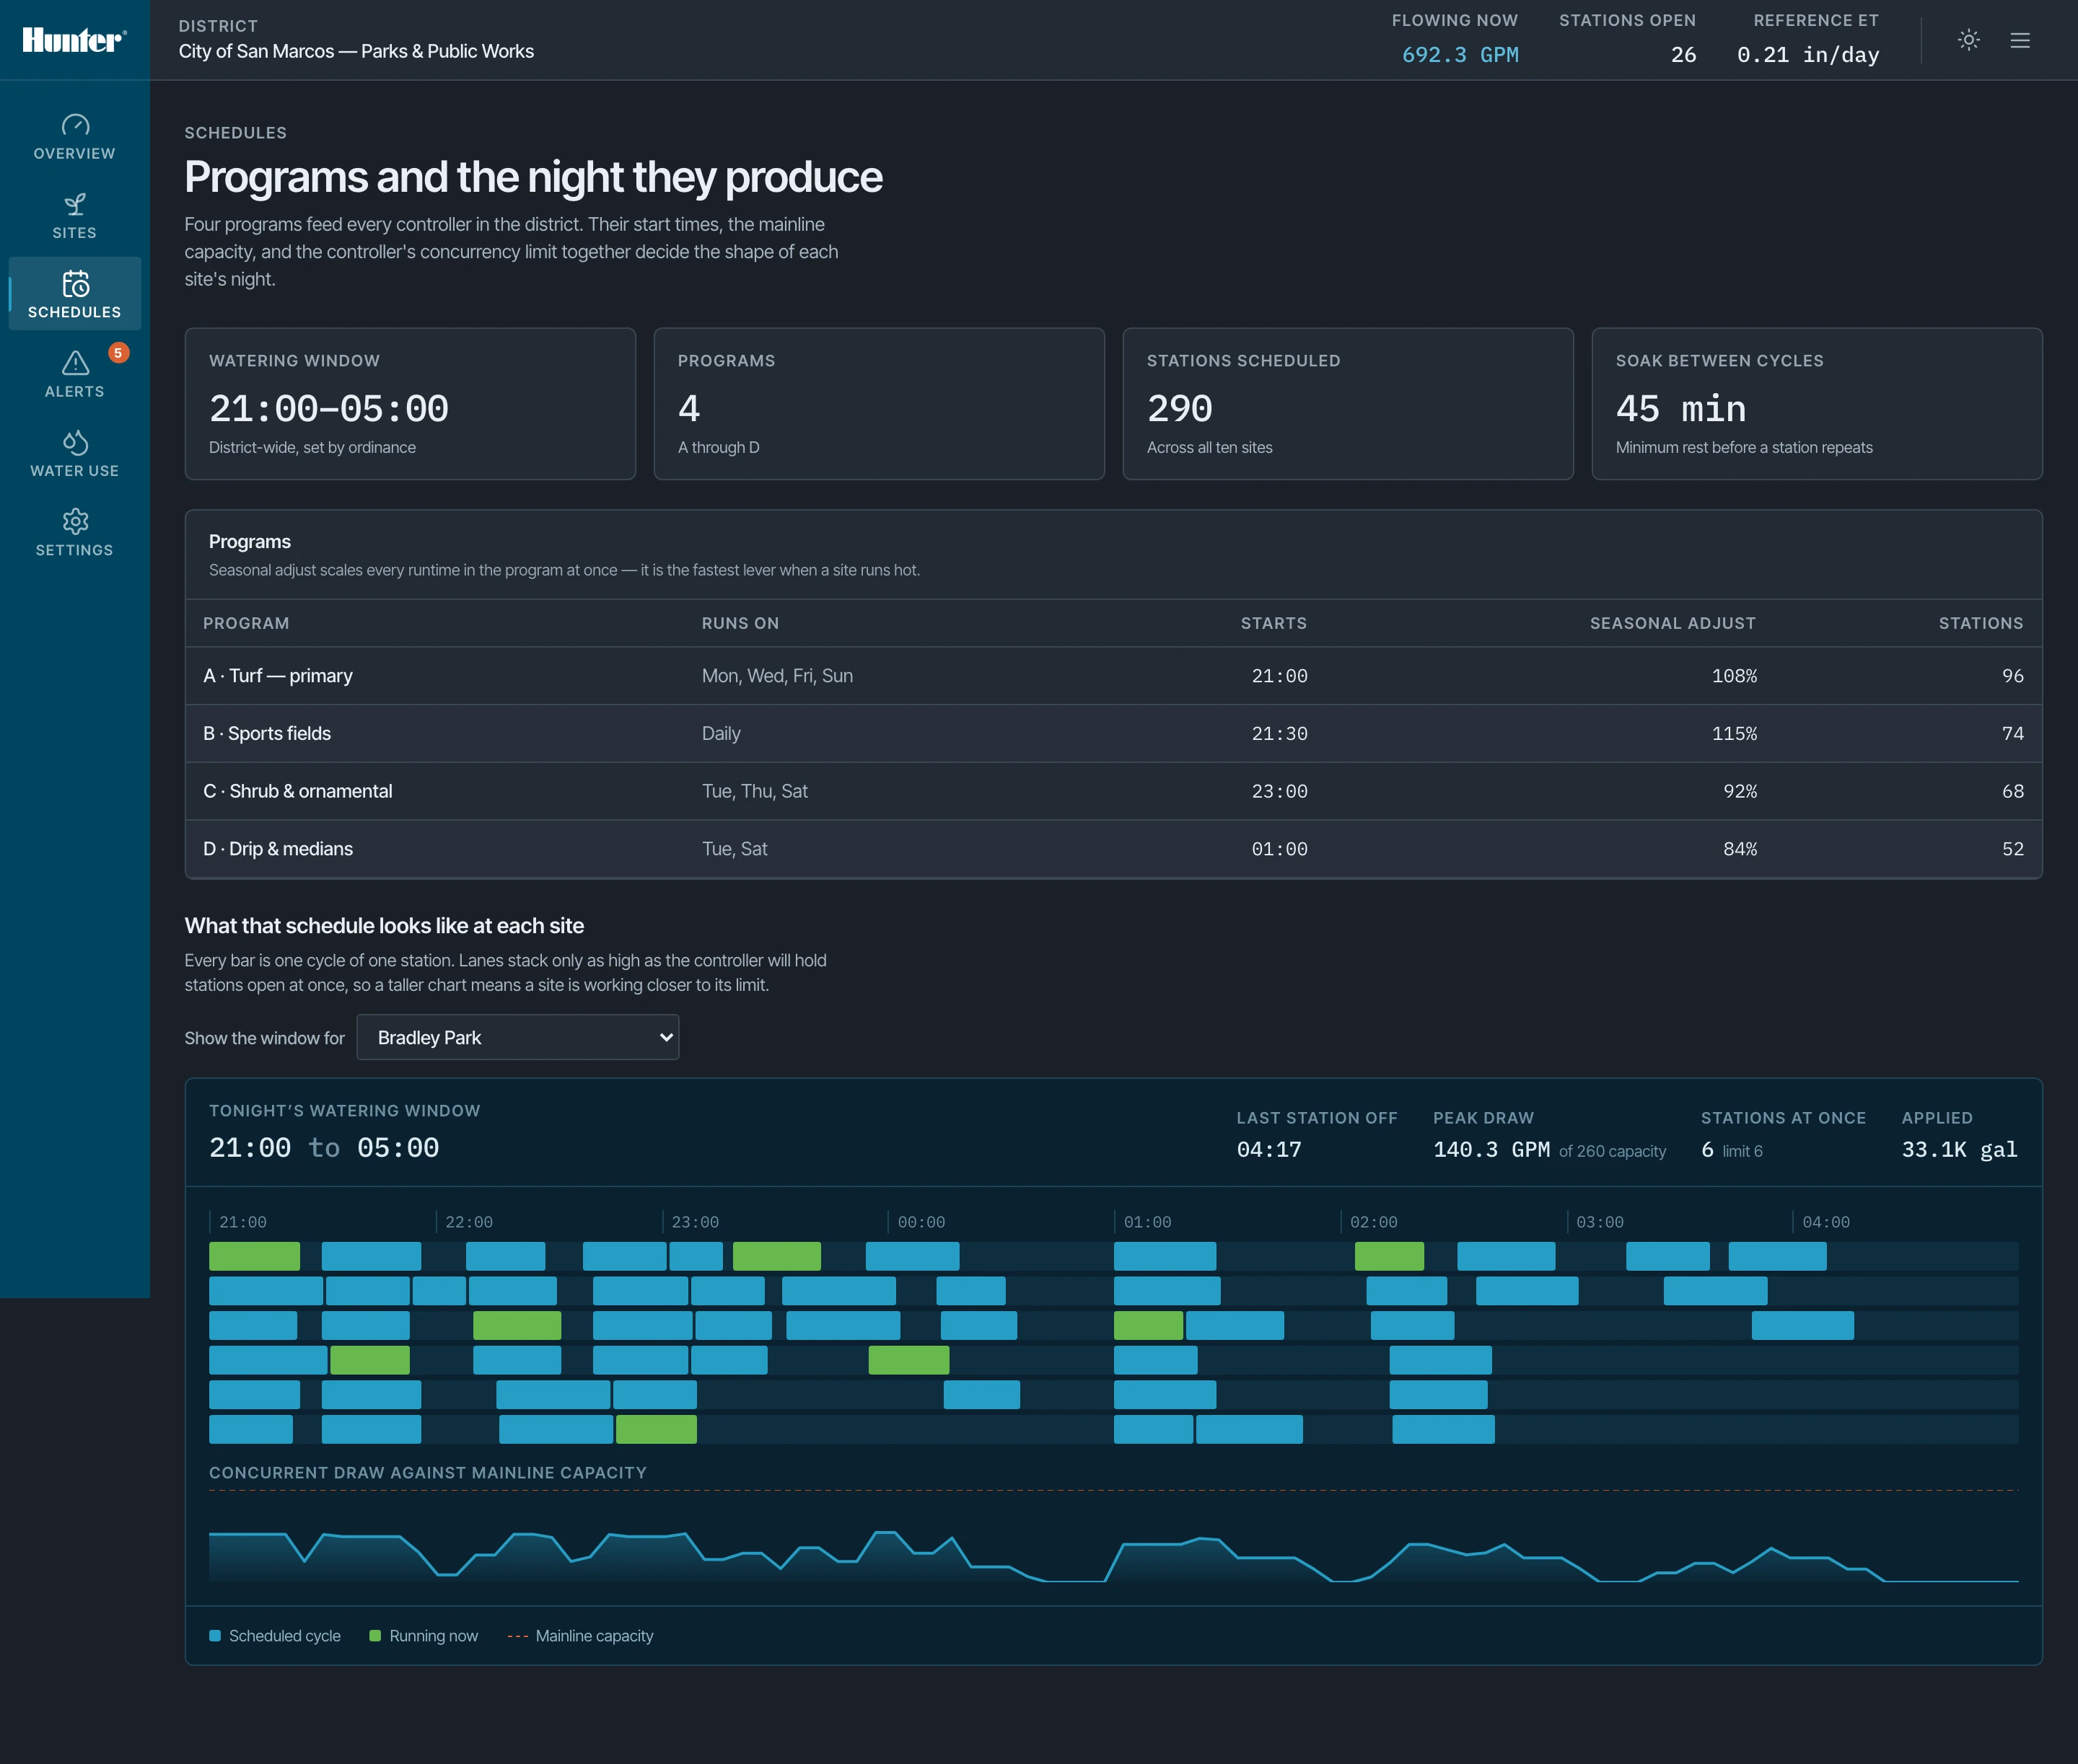This screenshot has height=1764, width=2078.
Task: Click the 692.3 GPM flowing now value
Action: pos(1460,55)
